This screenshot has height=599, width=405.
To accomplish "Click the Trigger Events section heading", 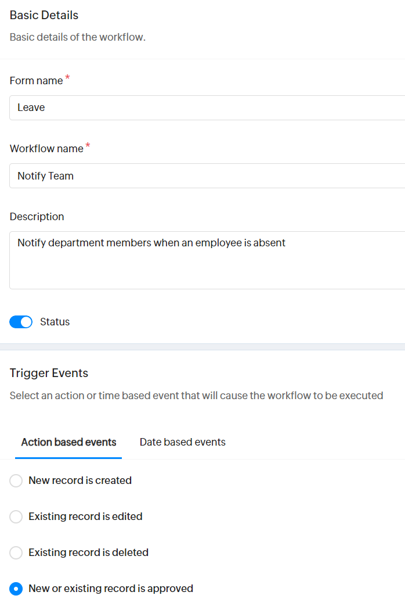I will click(49, 373).
